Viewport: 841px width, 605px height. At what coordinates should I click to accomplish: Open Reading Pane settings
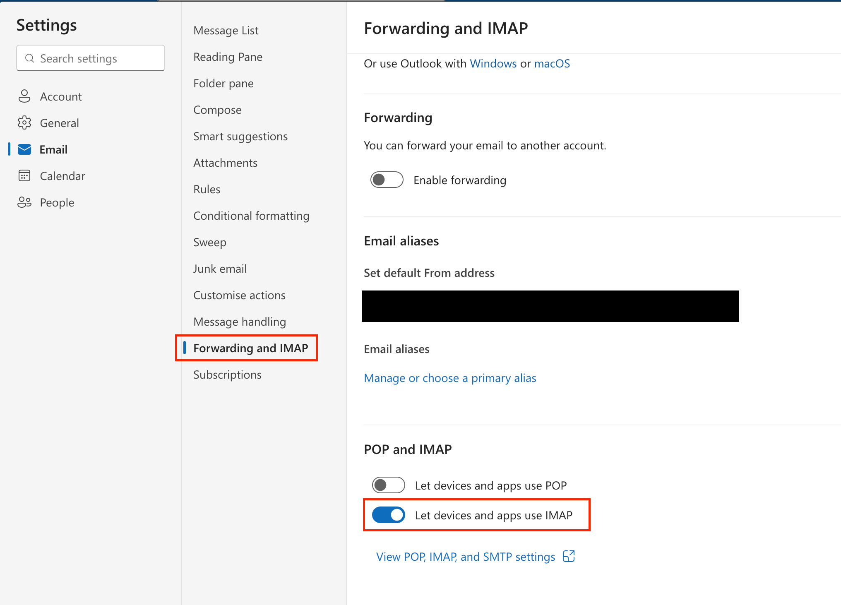pos(228,57)
